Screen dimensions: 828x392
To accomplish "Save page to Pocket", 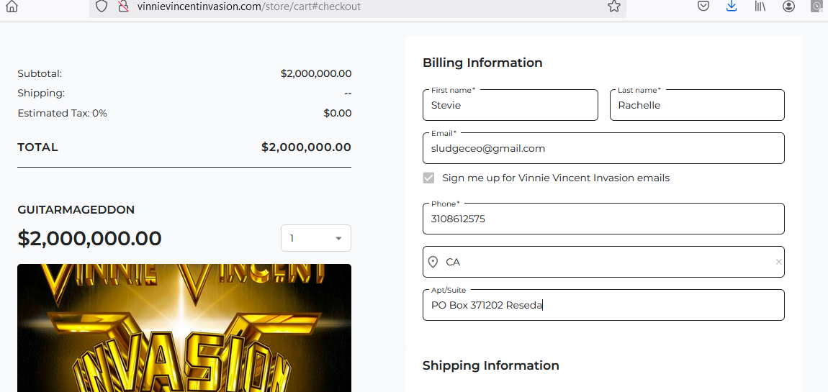I will click(x=703, y=6).
